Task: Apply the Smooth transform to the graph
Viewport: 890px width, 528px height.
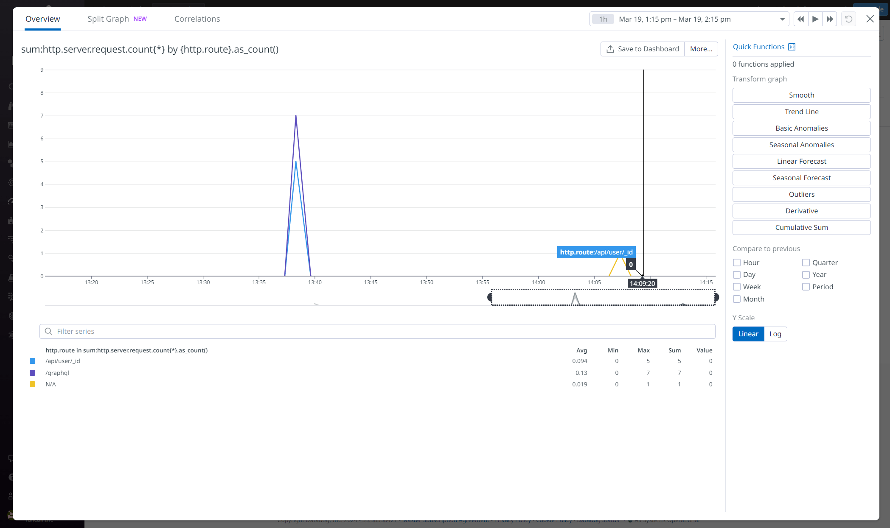Action: pos(801,95)
